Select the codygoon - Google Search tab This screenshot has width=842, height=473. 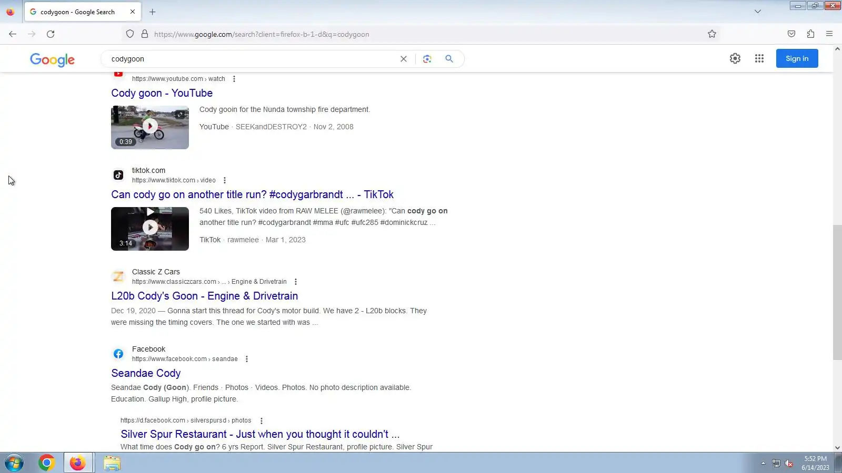pos(83,12)
